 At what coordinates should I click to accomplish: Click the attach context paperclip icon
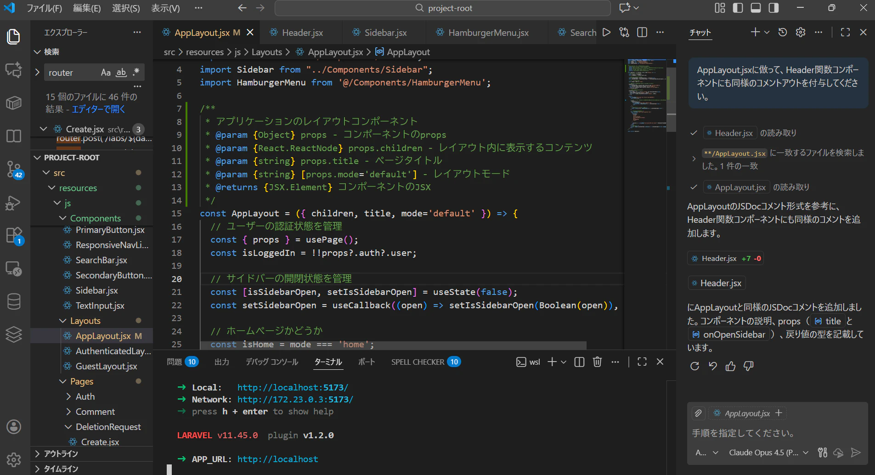click(698, 413)
